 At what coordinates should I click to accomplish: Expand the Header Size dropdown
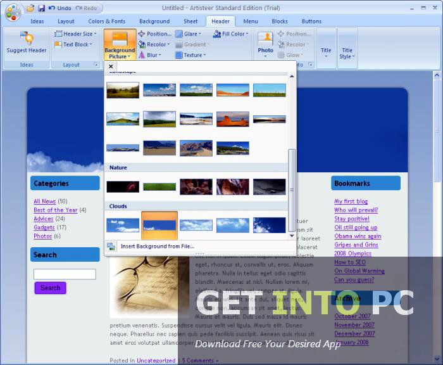pyautogui.click(x=75, y=34)
